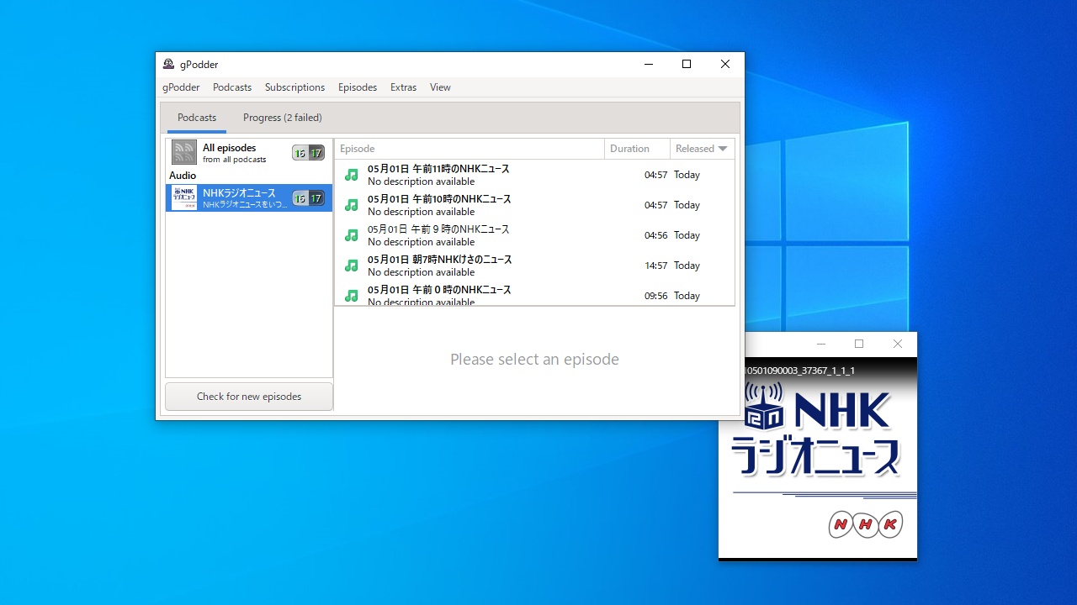The width and height of the screenshot is (1077, 605).
Task: Click music icon of 午前11時のNHKニュース episode
Action: (352, 175)
